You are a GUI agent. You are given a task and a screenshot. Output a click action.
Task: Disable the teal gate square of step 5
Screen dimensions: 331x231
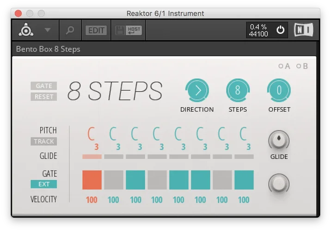point(179,180)
